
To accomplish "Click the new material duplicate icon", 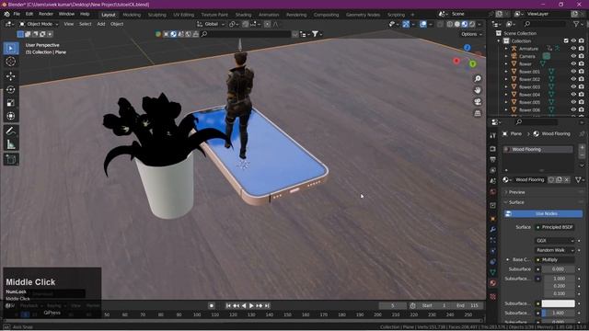I will tap(559, 180).
